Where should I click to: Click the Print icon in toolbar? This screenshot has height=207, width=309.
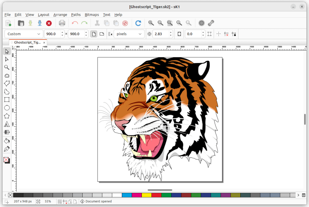[x=62, y=23]
